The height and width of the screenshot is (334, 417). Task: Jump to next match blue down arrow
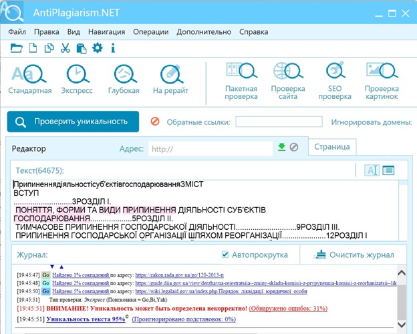pyautogui.click(x=52, y=267)
